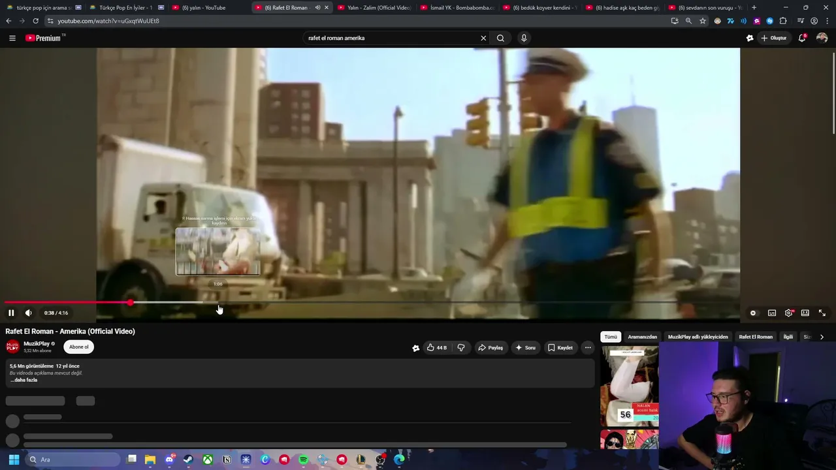The width and height of the screenshot is (836, 470).
Task: Select the İlgili filter chip
Action: tap(788, 337)
